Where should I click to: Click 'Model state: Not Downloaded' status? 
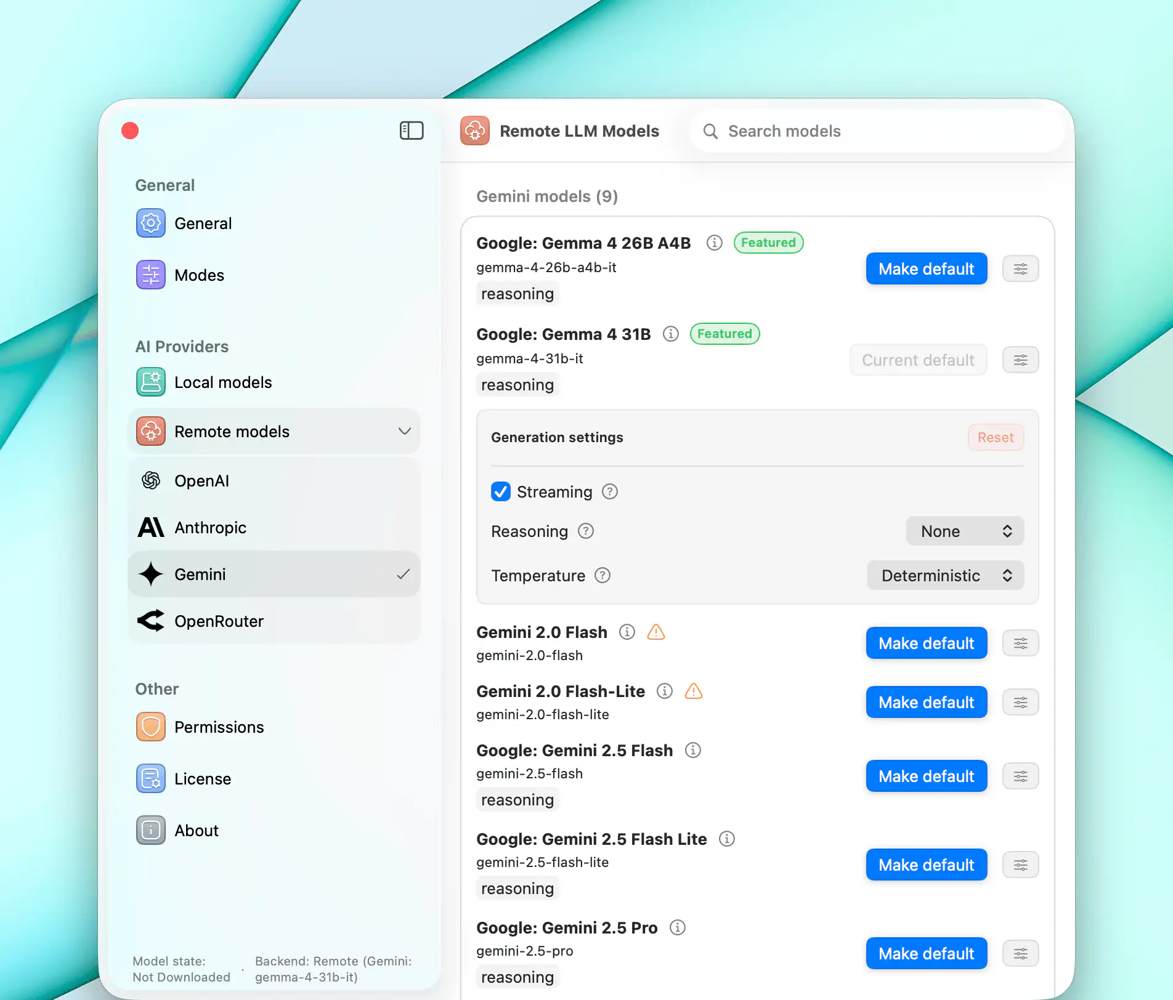click(x=181, y=969)
